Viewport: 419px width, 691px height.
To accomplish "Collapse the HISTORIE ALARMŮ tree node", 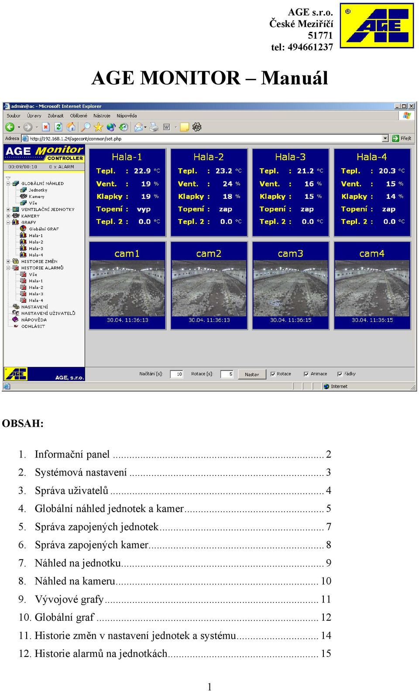I will 8,268.
